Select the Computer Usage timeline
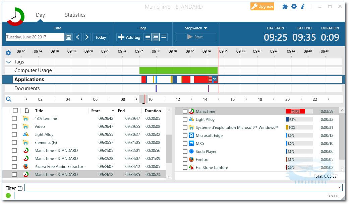 [33, 70]
